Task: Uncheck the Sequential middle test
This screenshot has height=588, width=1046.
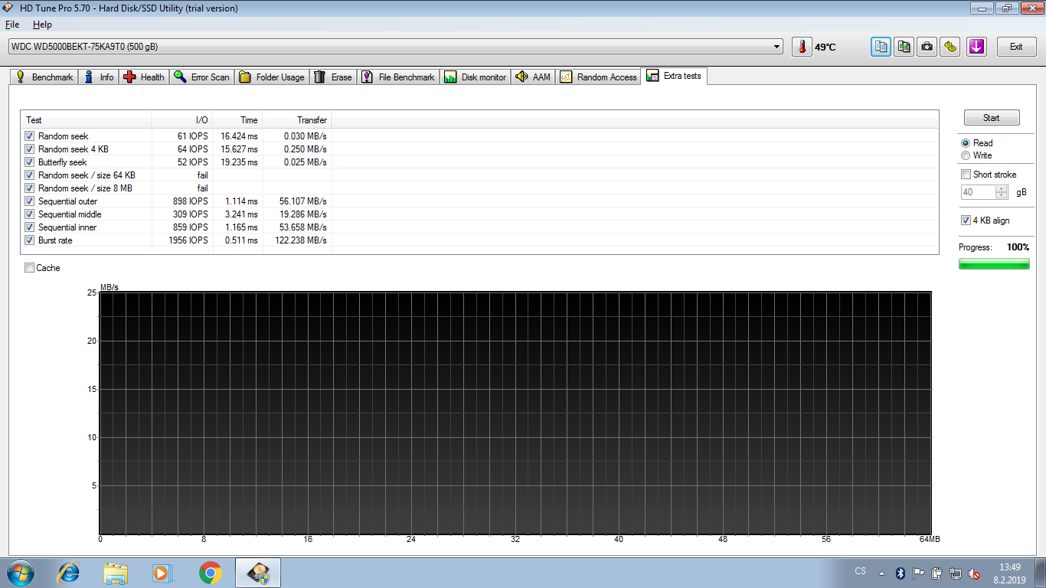Action: point(30,214)
